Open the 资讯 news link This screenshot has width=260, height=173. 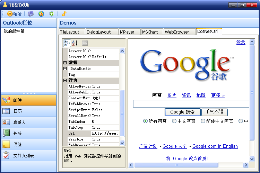point(186,95)
